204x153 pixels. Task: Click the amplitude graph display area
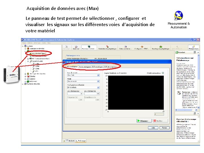pos(136,93)
